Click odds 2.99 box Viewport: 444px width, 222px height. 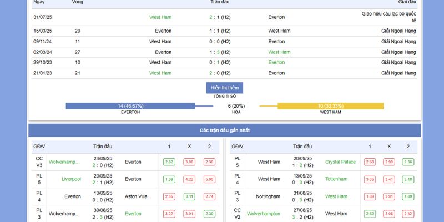389,162
